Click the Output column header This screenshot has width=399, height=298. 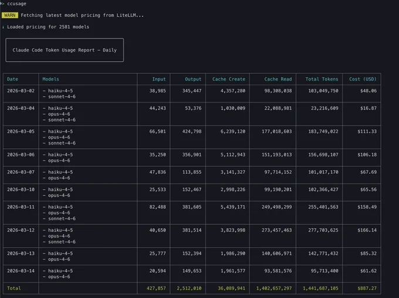click(x=193, y=79)
